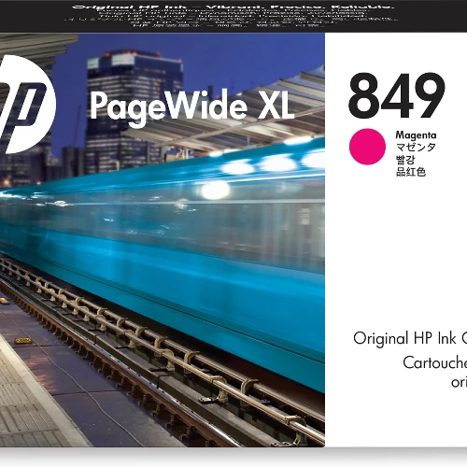Click the Korean label '빨강'
This screenshot has height=467, width=467.
405,160
